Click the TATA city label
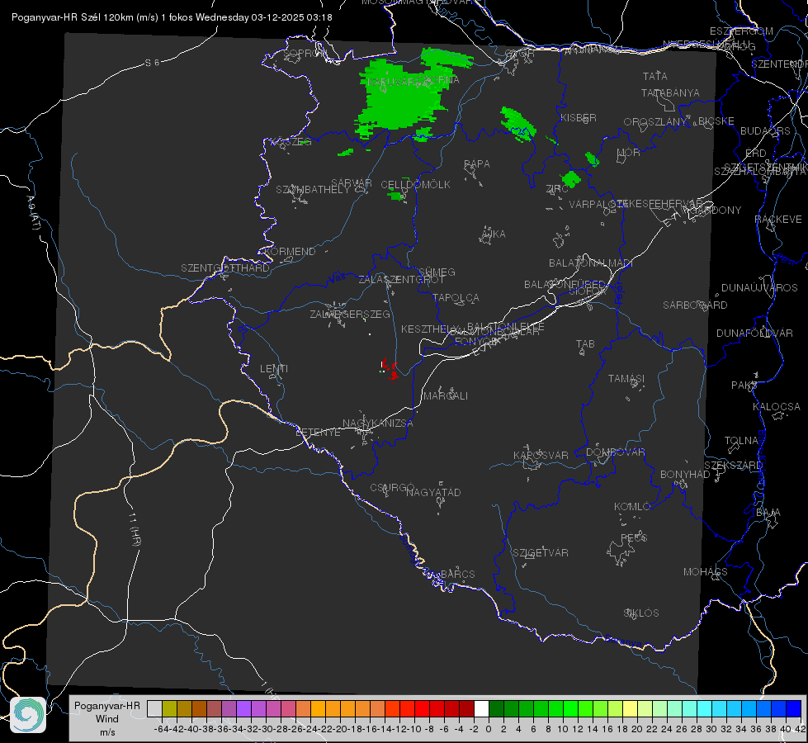Image resolution: width=808 pixels, height=743 pixels. 655,76
